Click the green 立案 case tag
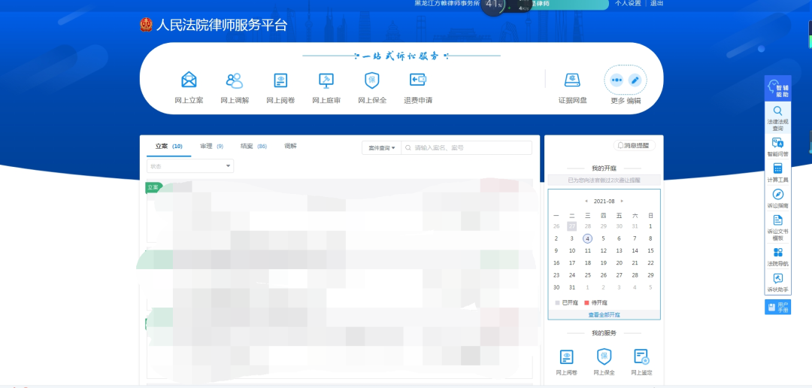Image resolution: width=812 pixels, height=388 pixels. pos(154,187)
